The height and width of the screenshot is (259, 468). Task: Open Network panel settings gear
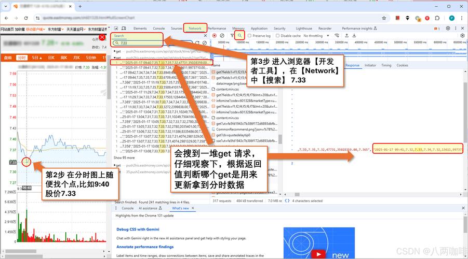point(462,35)
